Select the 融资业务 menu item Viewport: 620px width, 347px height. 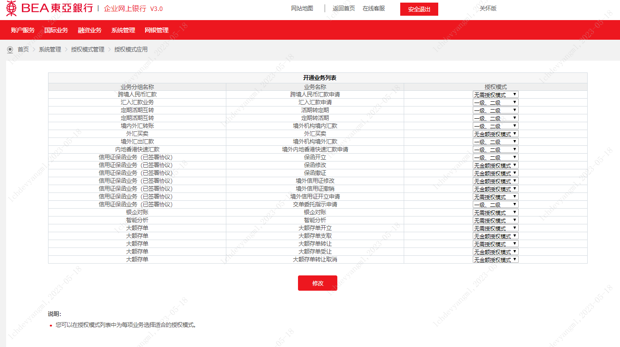coord(90,30)
